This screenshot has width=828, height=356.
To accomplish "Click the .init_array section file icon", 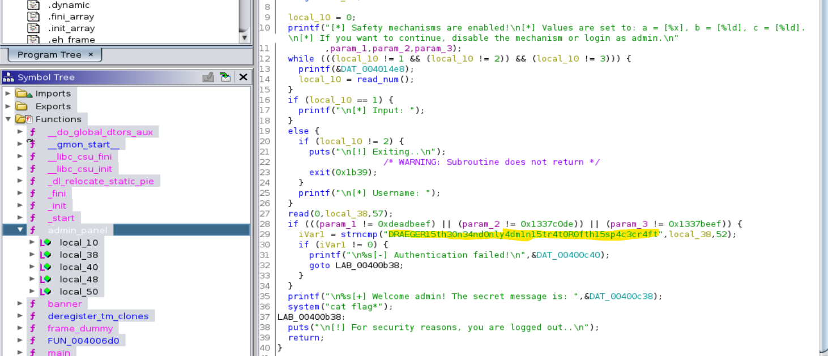I will (x=33, y=28).
